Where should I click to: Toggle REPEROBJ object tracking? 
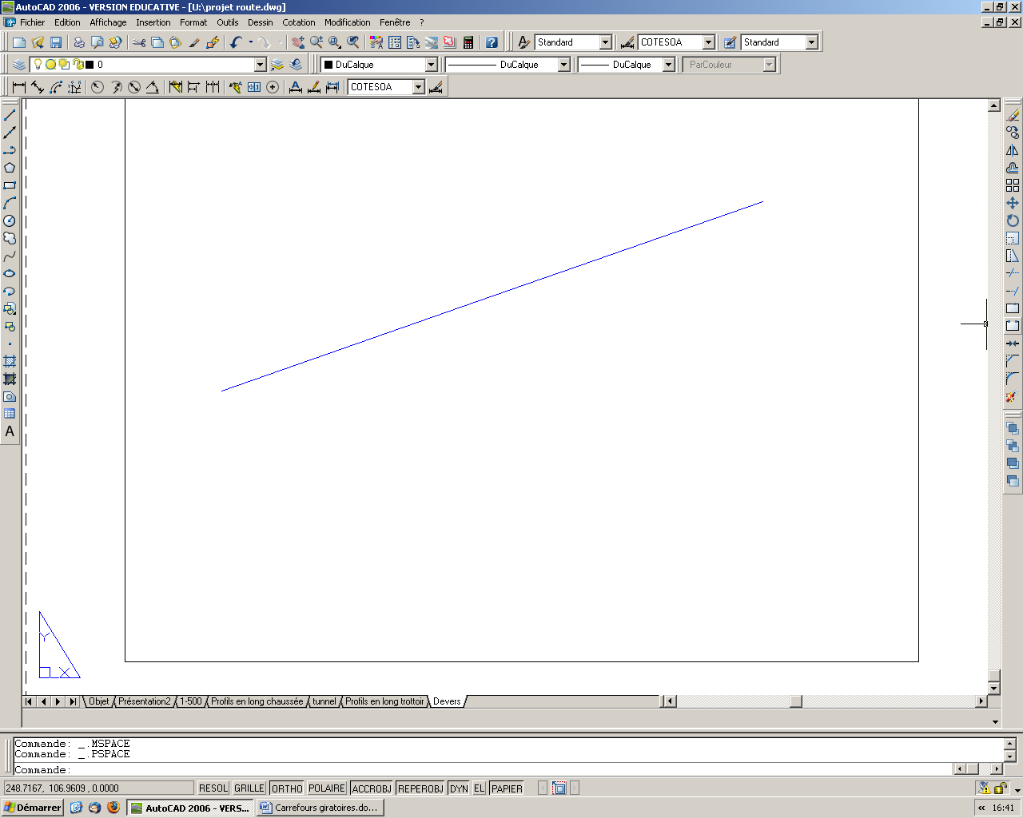(x=420, y=788)
